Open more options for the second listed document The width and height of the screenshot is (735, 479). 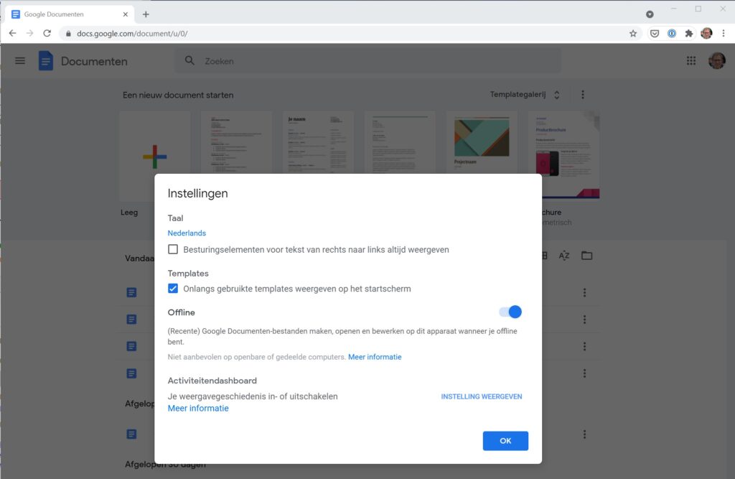584,320
